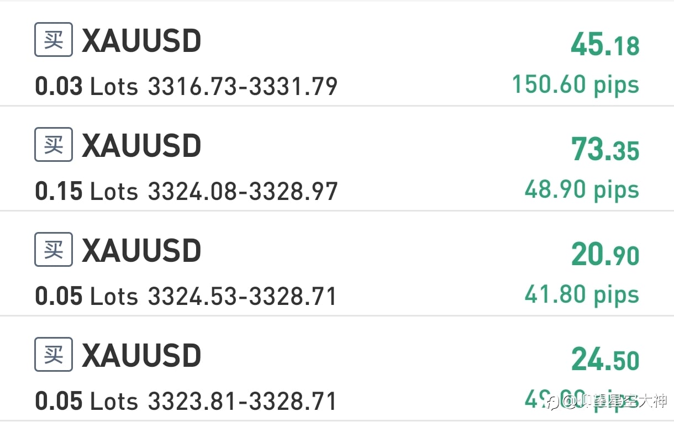
Task: Select the 48.90 pips figure
Action: coord(582,189)
